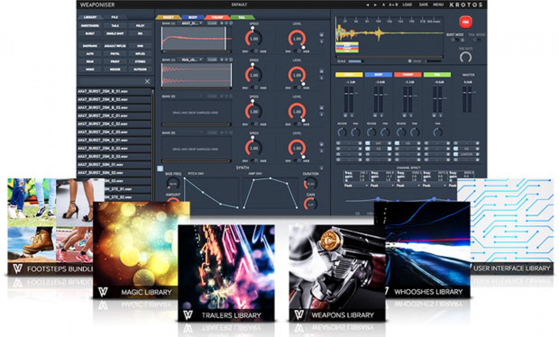The height and width of the screenshot is (337, 559).
Task: Click the next preset arrow
Action: 375,5
